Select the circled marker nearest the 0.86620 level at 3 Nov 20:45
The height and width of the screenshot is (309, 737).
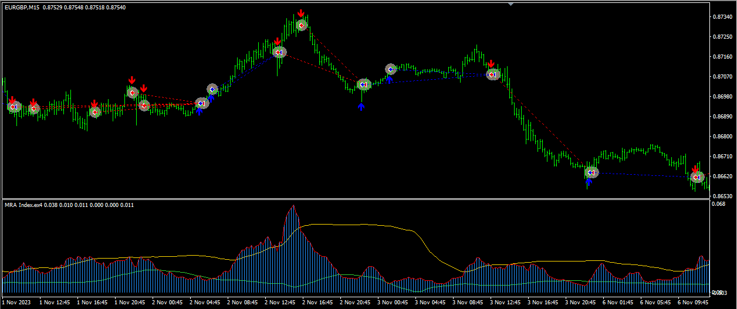[591, 172]
